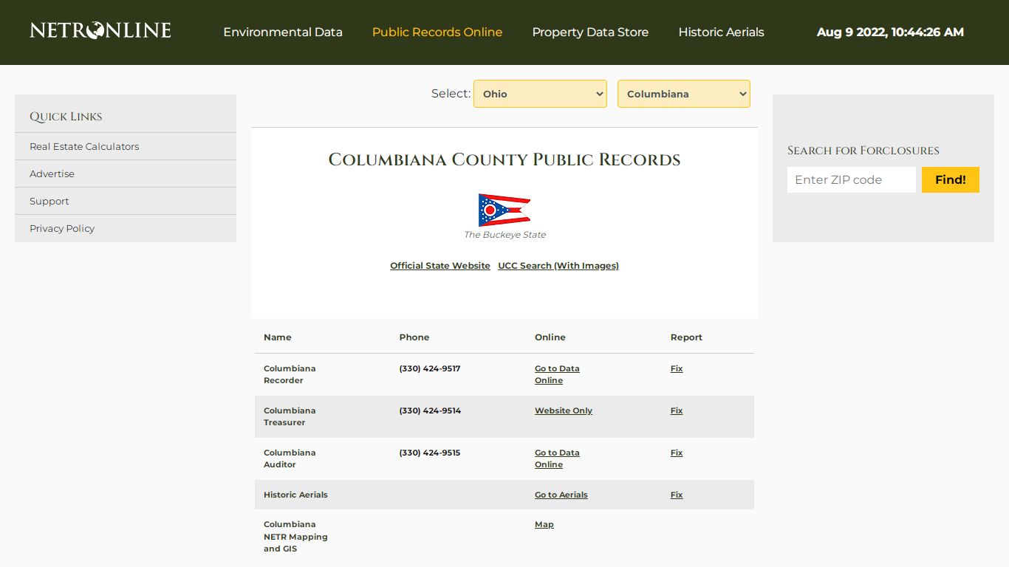Click the Quick Links heading

click(x=66, y=117)
